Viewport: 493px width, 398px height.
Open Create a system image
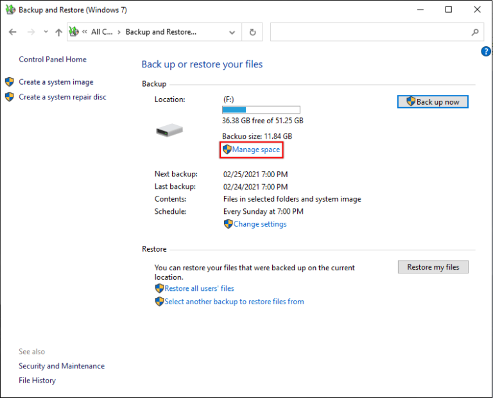tap(56, 82)
